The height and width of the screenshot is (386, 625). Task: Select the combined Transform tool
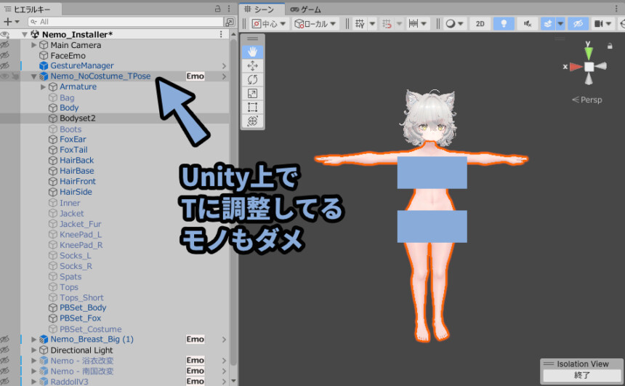[x=252, y=121]
